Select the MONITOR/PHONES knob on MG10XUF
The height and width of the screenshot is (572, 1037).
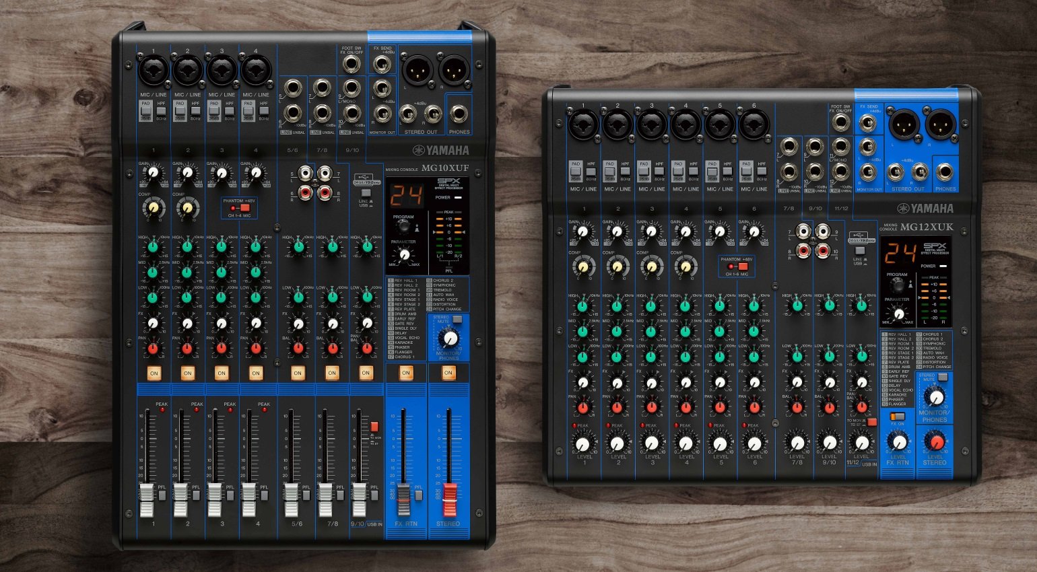click(450, 338)
